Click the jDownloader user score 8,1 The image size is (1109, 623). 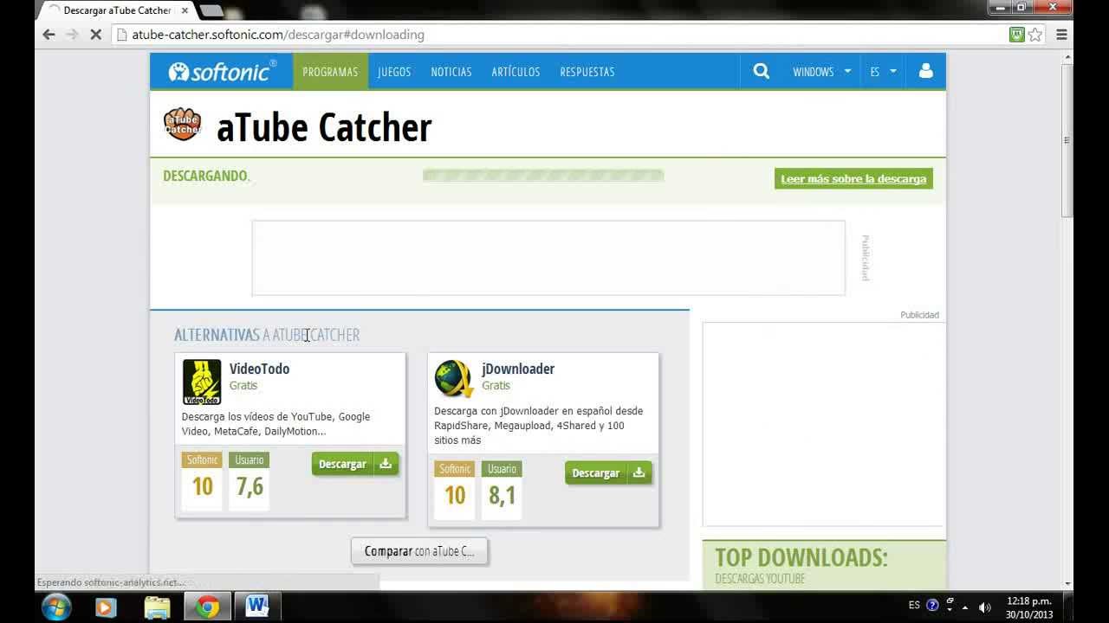(502, 495)
